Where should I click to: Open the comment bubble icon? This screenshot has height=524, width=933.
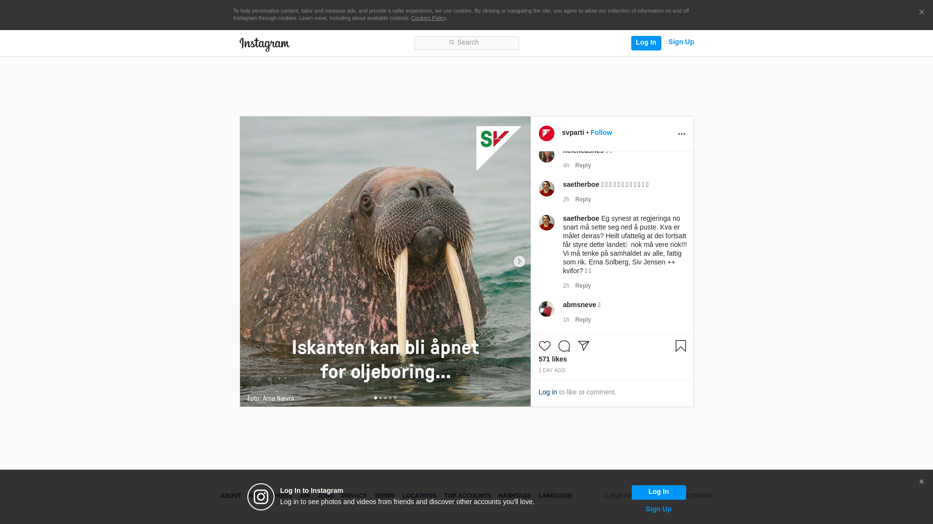coord(564,346)
